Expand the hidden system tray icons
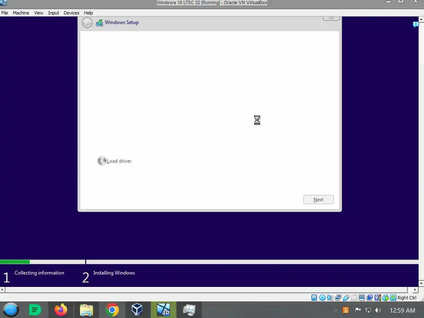 pos(335,311)
